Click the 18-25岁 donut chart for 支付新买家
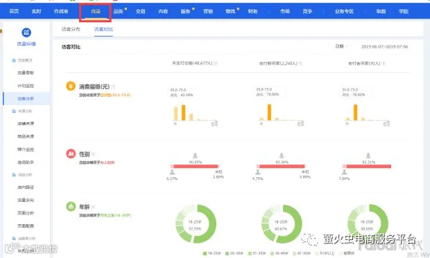 point(282,224)
